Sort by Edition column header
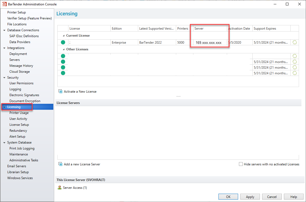306x202 pixels. point(124,29)
